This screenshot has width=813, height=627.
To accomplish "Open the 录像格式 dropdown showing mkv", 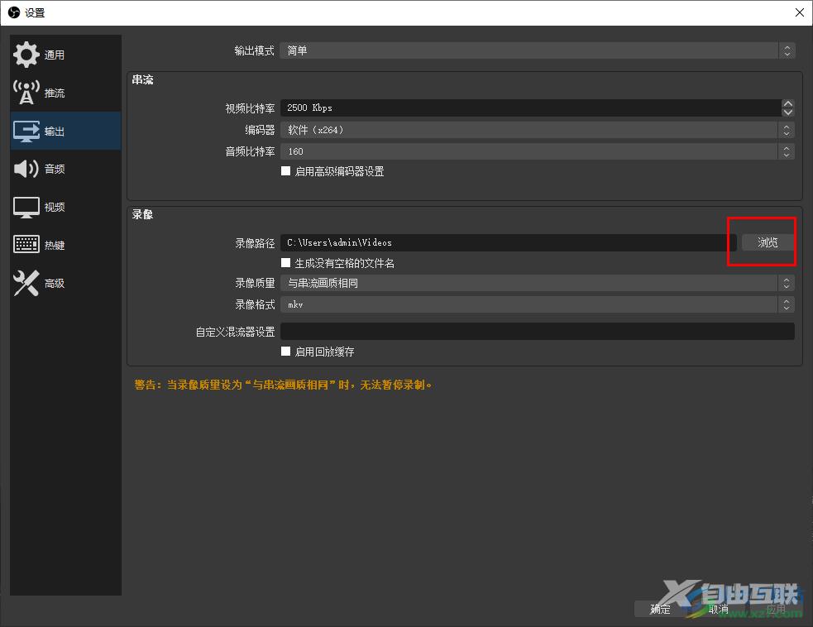I will point(537,304).
